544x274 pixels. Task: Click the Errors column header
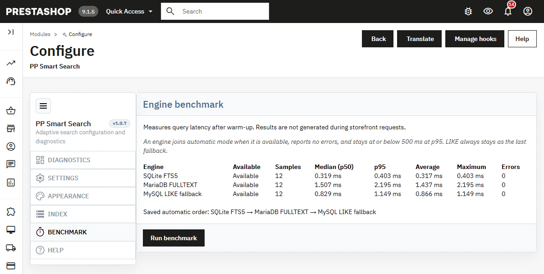click(511, 167)
